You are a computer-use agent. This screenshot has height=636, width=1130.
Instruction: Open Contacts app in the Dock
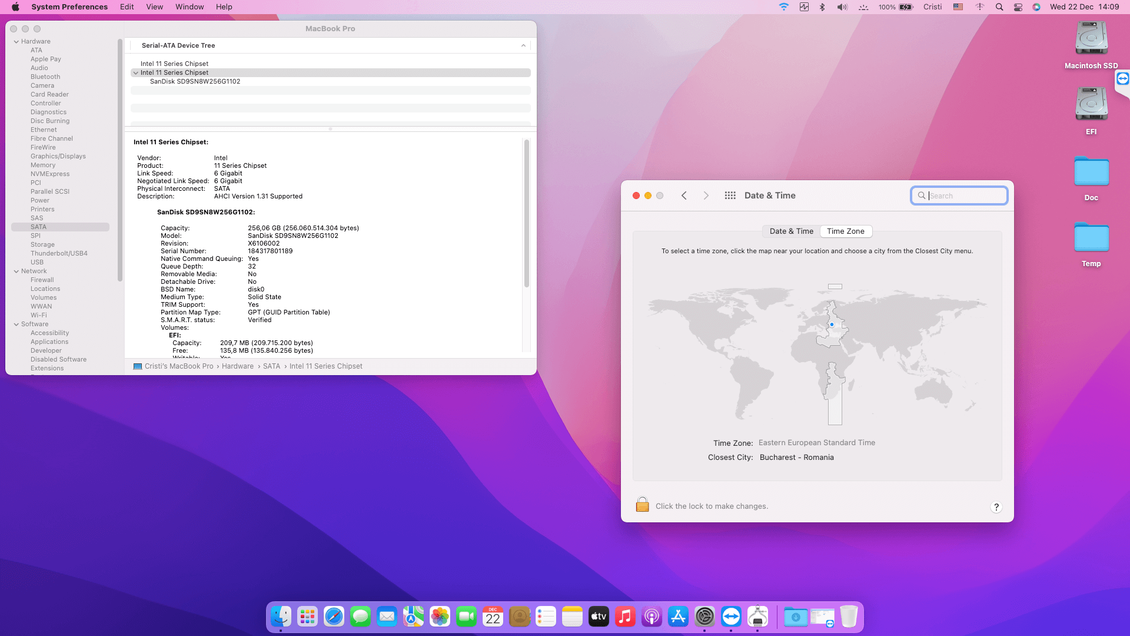[519, 617]
